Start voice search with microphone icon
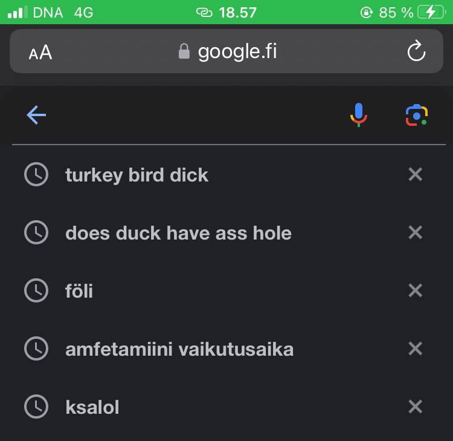 (x=359, y=115)
